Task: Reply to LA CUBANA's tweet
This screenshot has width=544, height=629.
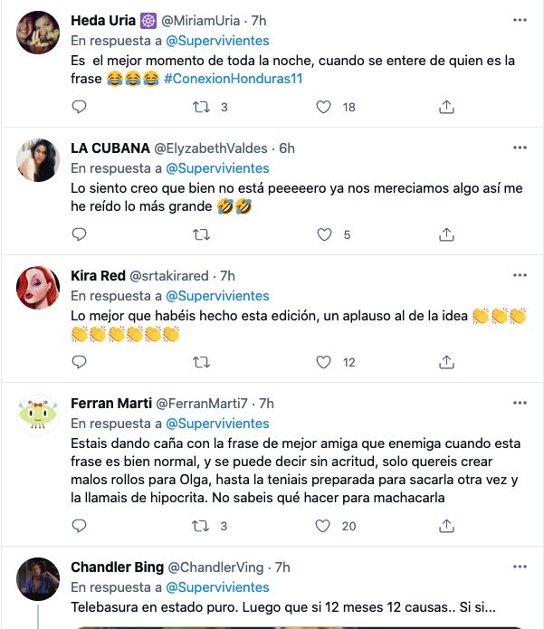Action: (x=79, y=234)
